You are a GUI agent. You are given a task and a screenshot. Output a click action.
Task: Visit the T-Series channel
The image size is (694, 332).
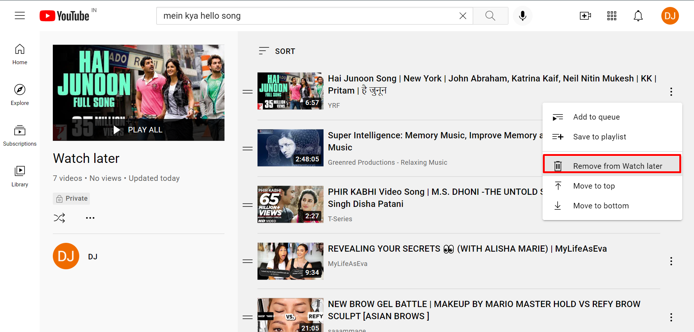click(x=340, y=219)
